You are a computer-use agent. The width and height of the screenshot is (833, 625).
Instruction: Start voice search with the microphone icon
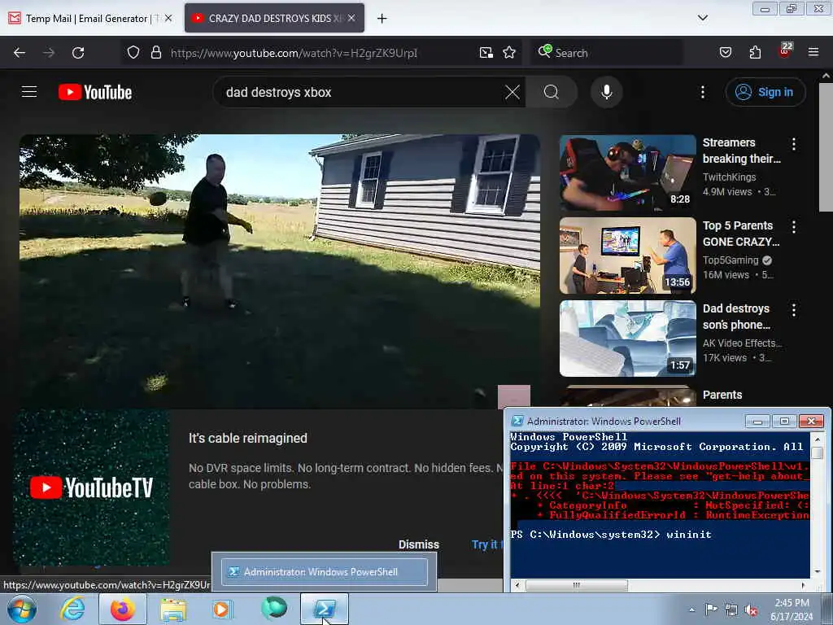pos(607,92)
